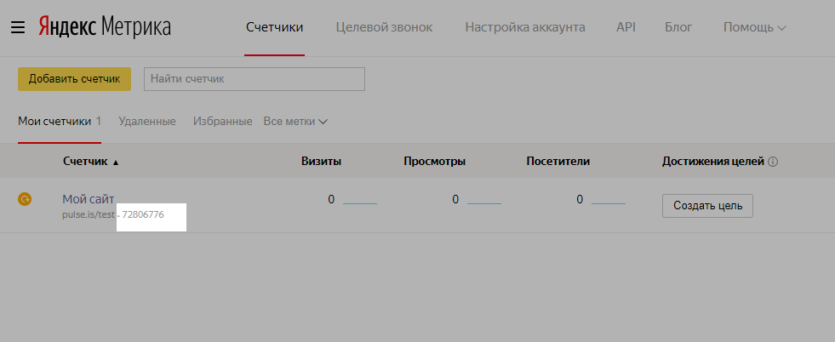Focus the Найти счетчик search field
This screenshot has height=342, width=835.
pos(255,79)
